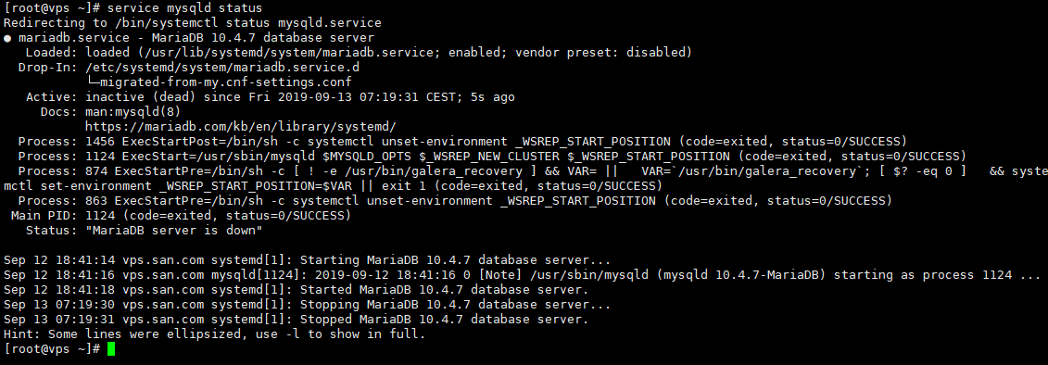Viewport: 1048px width, 365px height.
Task: Click the man:mysqld(8) docs reference
Action: (133, 112)
